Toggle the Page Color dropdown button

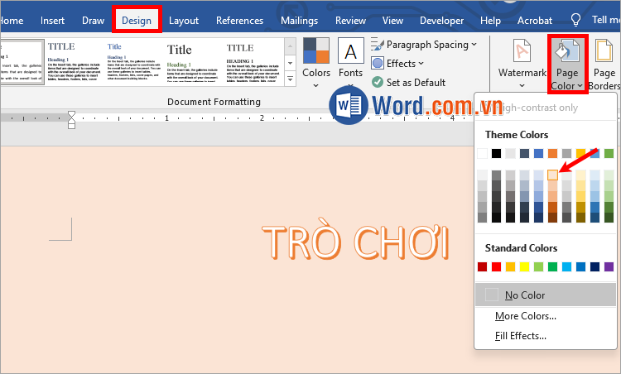(x=567, y=64)
